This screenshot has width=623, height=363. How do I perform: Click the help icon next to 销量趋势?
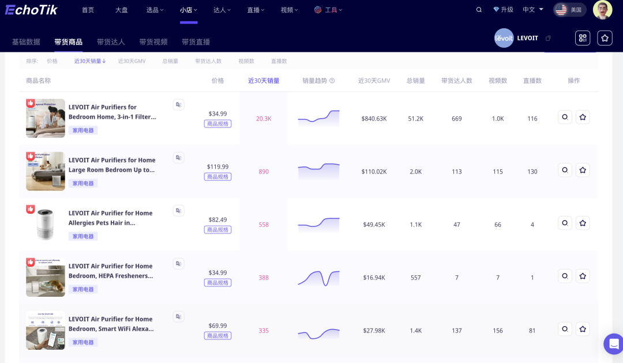pos(332,81)
